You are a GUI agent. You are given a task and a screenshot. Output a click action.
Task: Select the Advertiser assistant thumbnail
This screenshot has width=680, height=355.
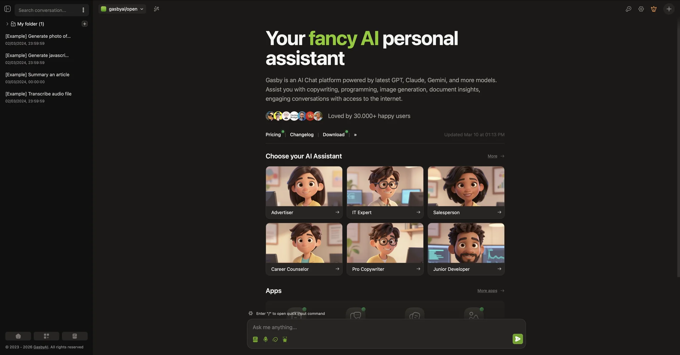click(x=304, y=186)
